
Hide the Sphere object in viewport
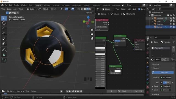(171, 27)
